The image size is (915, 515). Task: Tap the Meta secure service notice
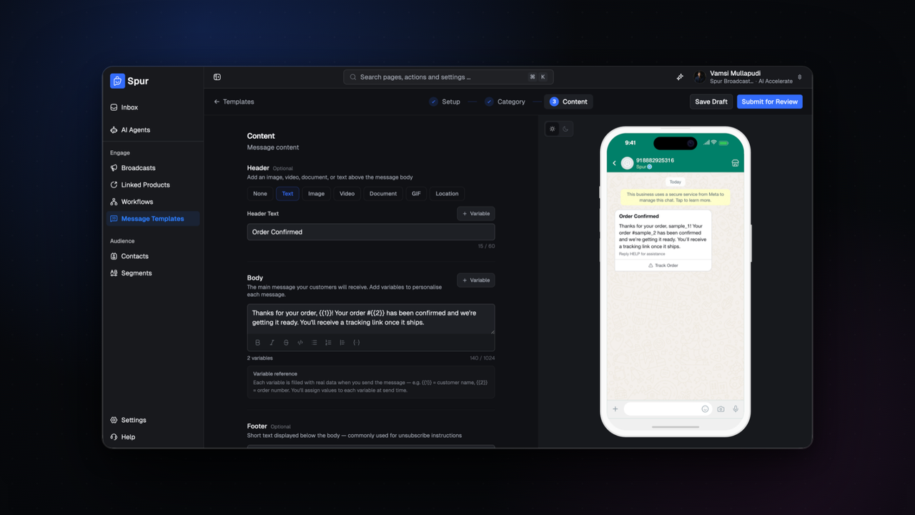[x=676, y=197]
